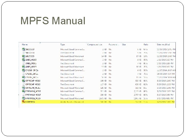Image resolution: width=185 pixels, height=138 pixels.
Task: Click 'Text Document' type in ANES_V0105 row
Action: (67, 63)
